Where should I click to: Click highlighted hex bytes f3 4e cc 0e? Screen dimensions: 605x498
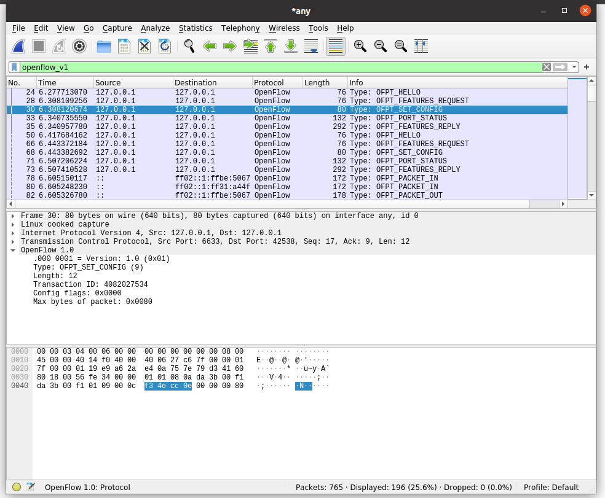point(168,386)
